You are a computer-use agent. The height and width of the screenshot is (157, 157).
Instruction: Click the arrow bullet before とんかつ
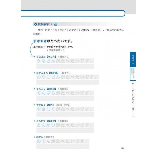(34, 121)
